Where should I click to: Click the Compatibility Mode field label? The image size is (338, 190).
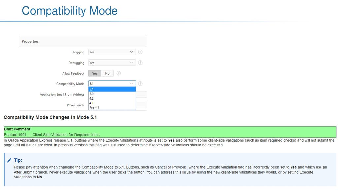pyautogui.click(x=70, y=84)
